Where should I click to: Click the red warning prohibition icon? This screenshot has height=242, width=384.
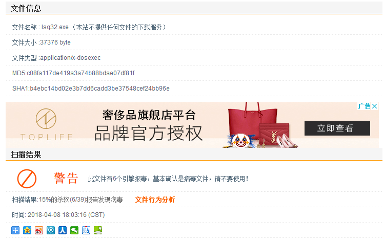point(27,179)
